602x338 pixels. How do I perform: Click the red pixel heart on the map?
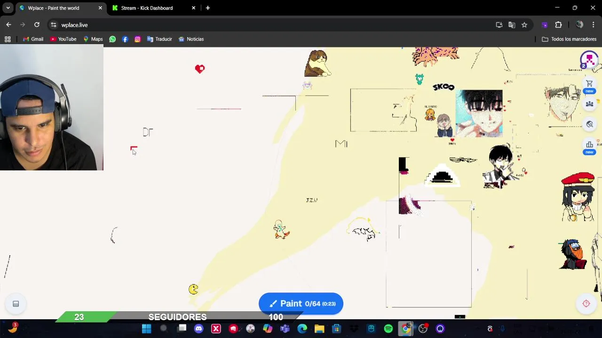pyautogui.click(x=200, y=69)
